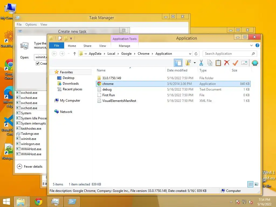Viewport: 276px width, 207px height.
Task: Expand the ribbon with the chevron
Action: [251, 45]
